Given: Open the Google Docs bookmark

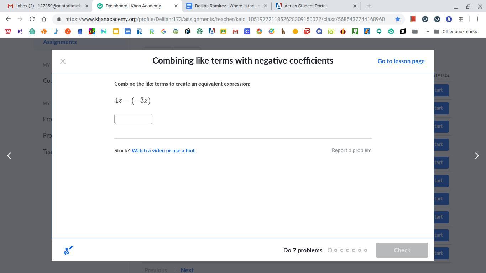Looking at the screenshot, I should [x=127, y=32].
